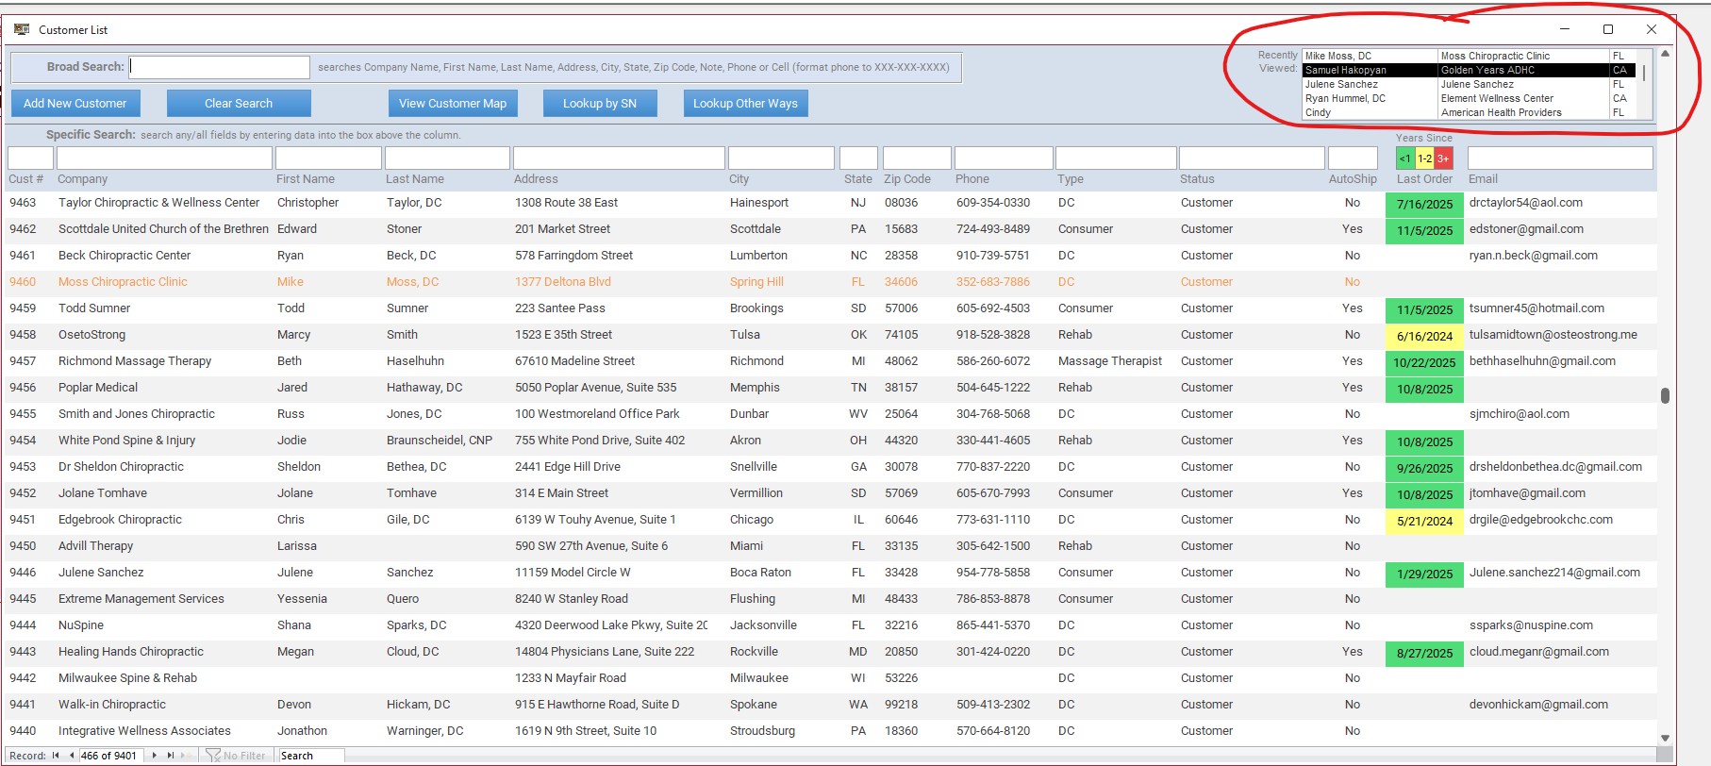This screenshot has height=766, width=1711.
Task: Click the Email filter box above column
Action: pyautogui.click(x=1560, y=158)
